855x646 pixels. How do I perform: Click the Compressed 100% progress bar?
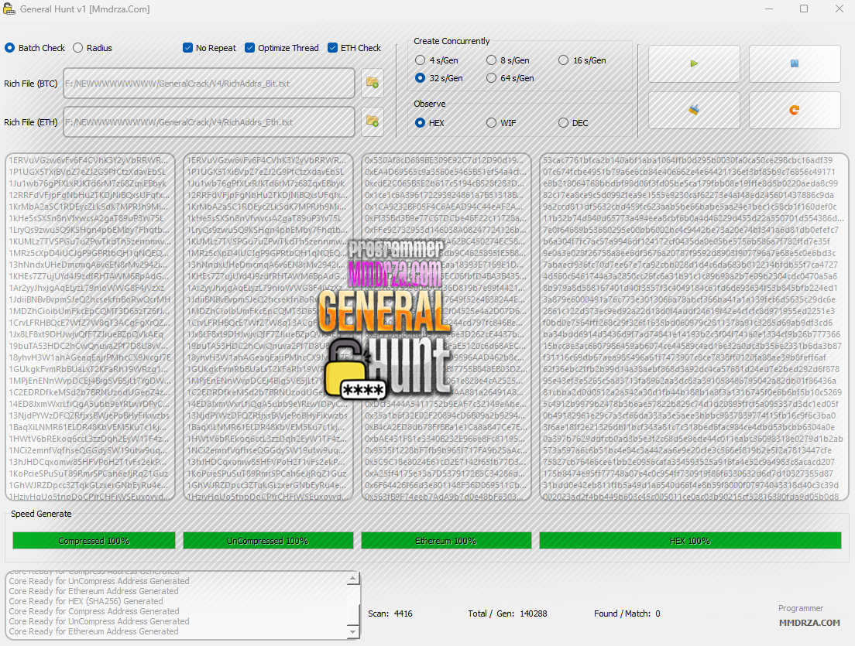[94, 541]
